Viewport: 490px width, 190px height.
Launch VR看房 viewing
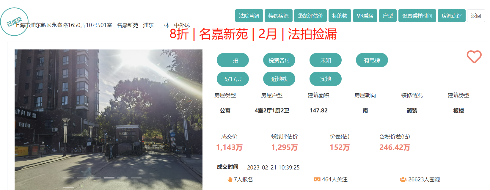[x=365, y=16]
